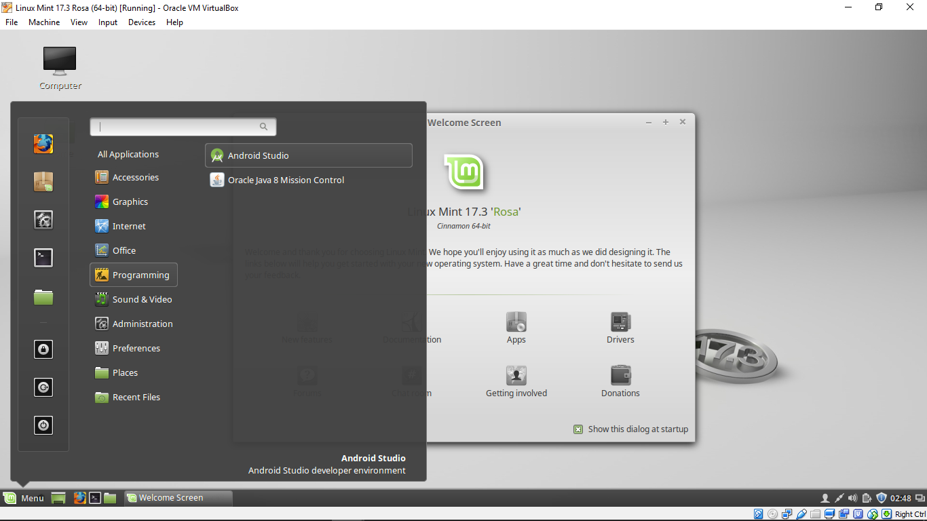Open System Settings from the menu sidebar
The width and height of the screenshot is (927, 521).
click(43, 220)
